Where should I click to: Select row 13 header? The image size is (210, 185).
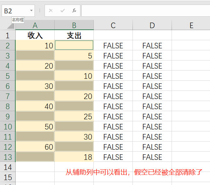click(7, 157)
